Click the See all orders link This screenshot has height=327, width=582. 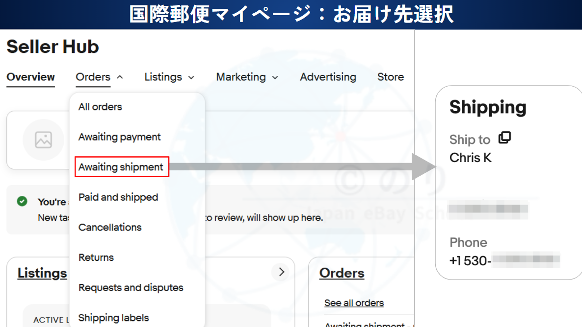click(x=354, y=303)
